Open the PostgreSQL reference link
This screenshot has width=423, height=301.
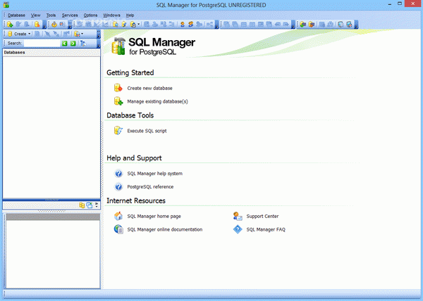[x=150, y=187]
